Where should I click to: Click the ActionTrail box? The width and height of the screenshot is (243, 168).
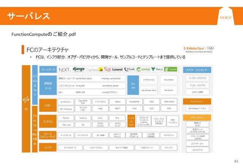tap(197, 150)
